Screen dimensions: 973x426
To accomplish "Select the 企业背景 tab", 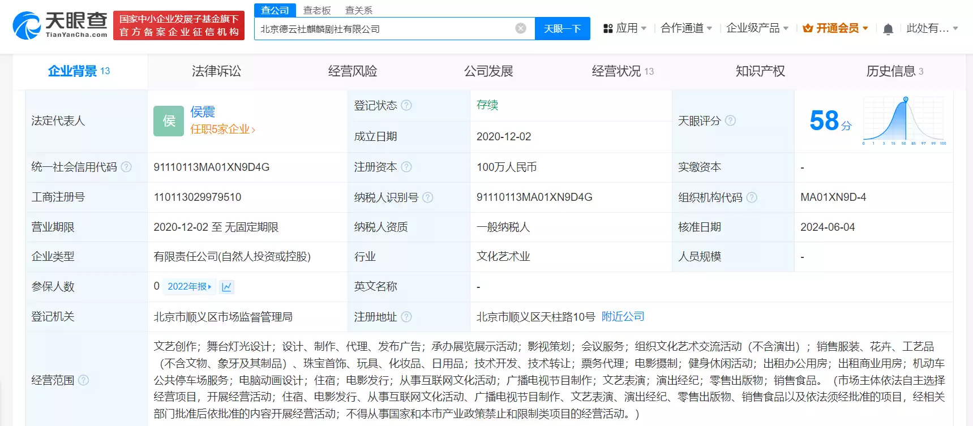I will coord(80,71).
